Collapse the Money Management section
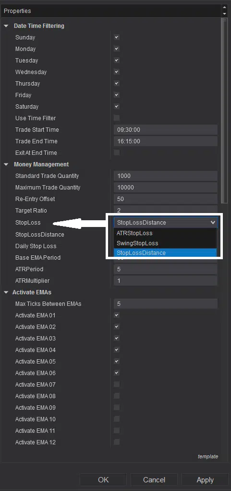 coord(6,164)
